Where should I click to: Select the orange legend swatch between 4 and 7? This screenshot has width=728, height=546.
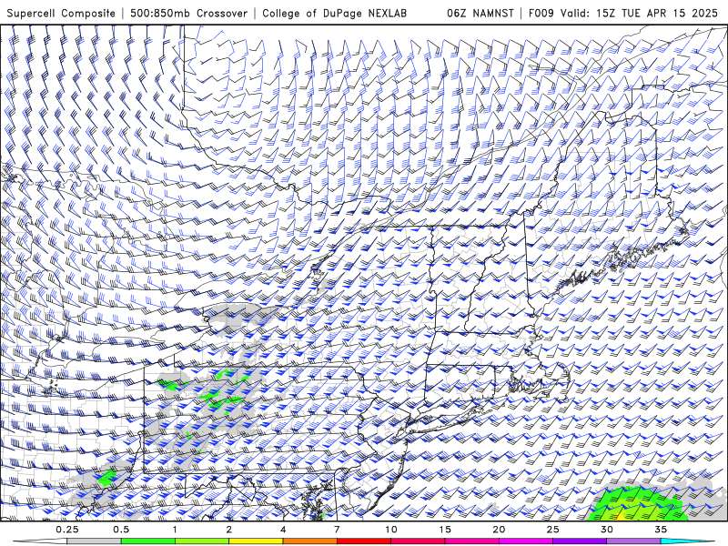tap(309, 541)
